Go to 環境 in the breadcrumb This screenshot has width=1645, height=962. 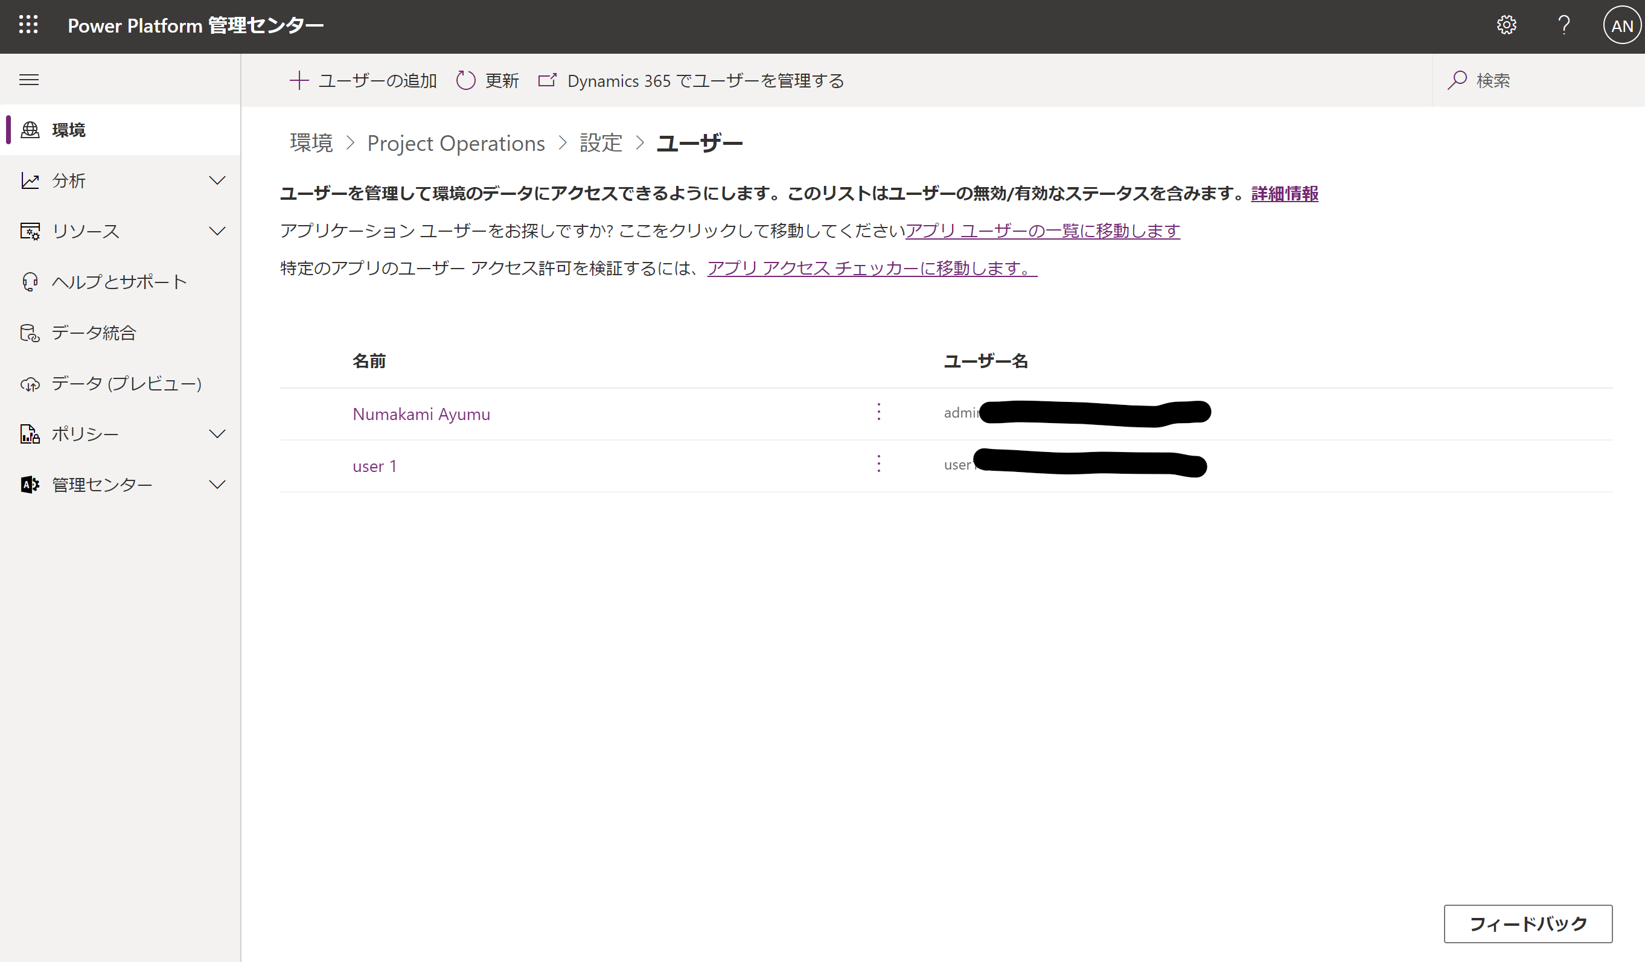tap(311, 143)
